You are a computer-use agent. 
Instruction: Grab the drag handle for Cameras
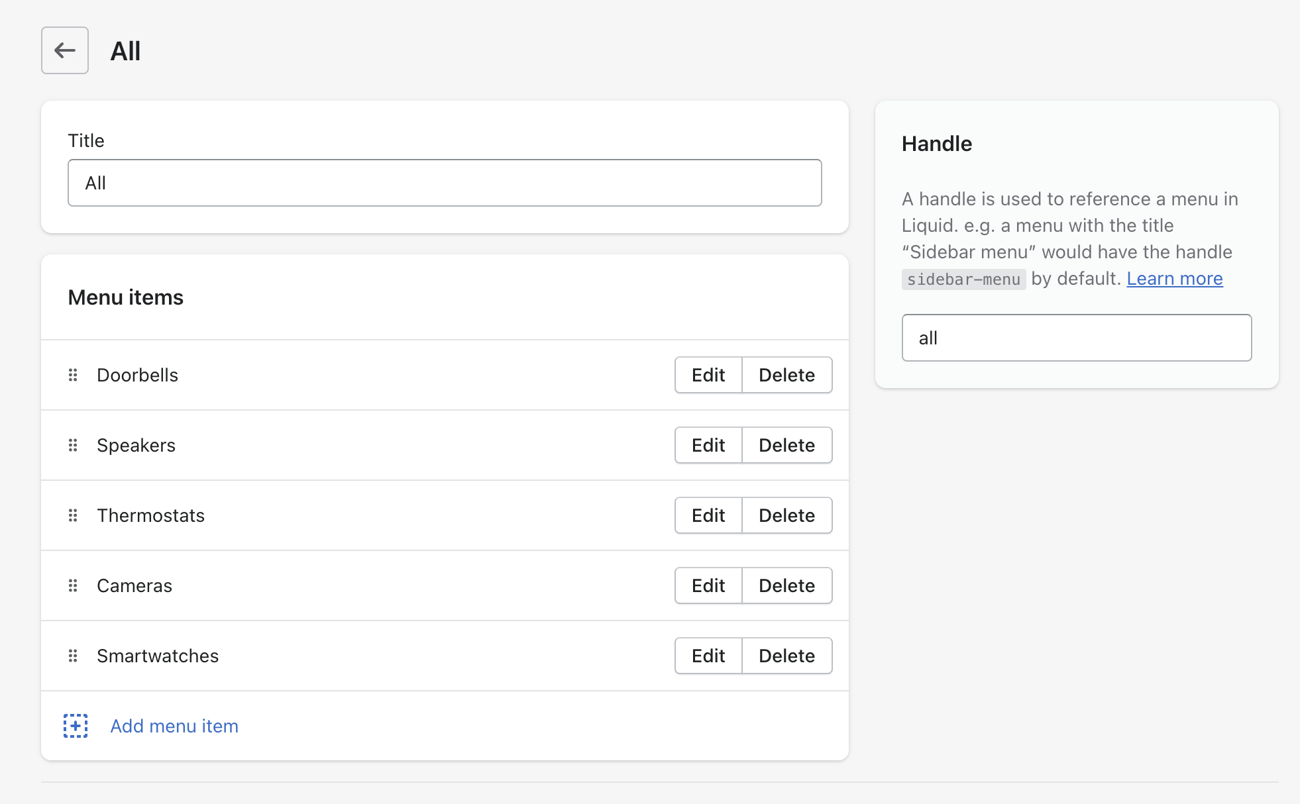tap(73, 585)
